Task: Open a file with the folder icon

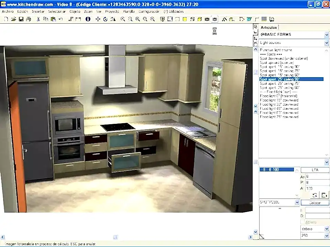Action: pyautogui.click(x=13, y=19)
